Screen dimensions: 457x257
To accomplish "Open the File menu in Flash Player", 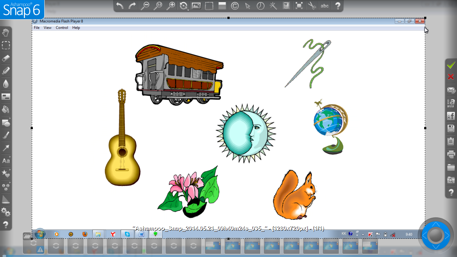I will 37,27.
